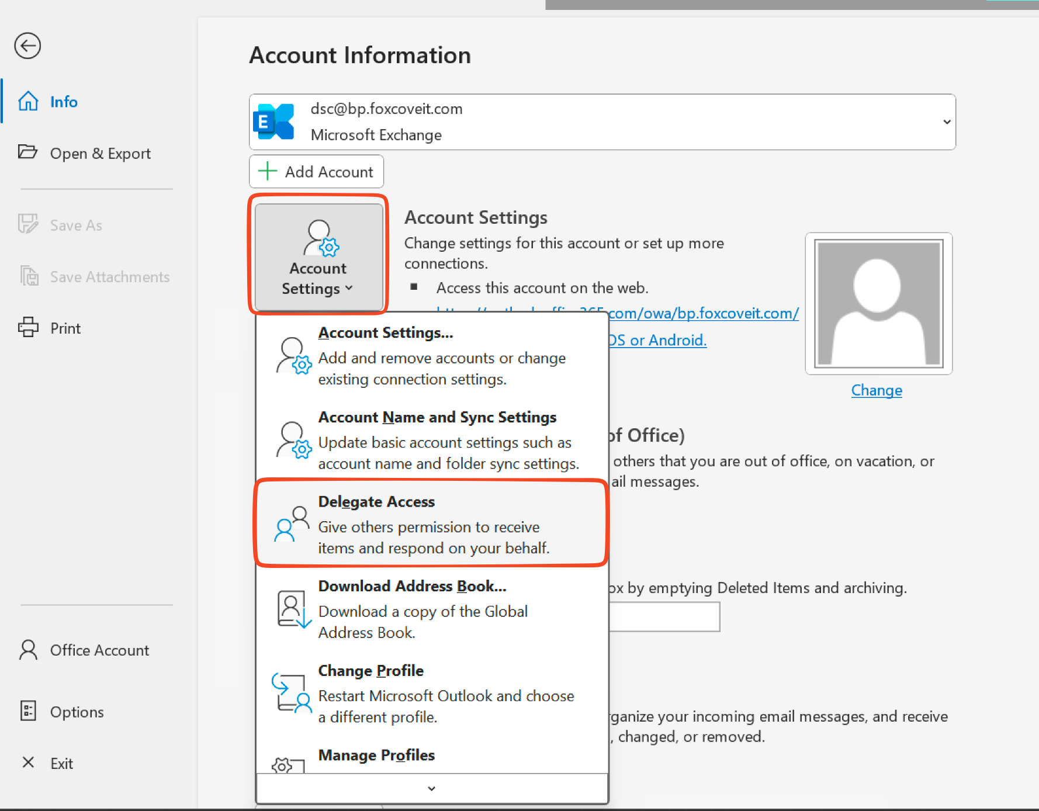Screen dimensions: 1039x811
Task: Click the Download Address Book icon
Action: click(x=294, y=609)
